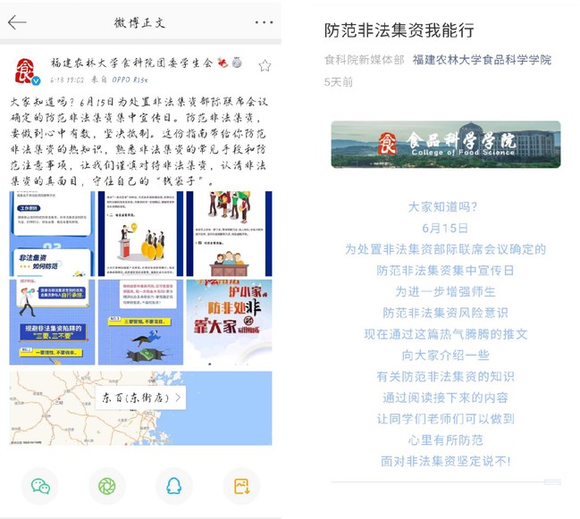The height and width of the screenshot is (519, 580).
Task: Share to WeChat using green chat icon
Action: [40, 485]
